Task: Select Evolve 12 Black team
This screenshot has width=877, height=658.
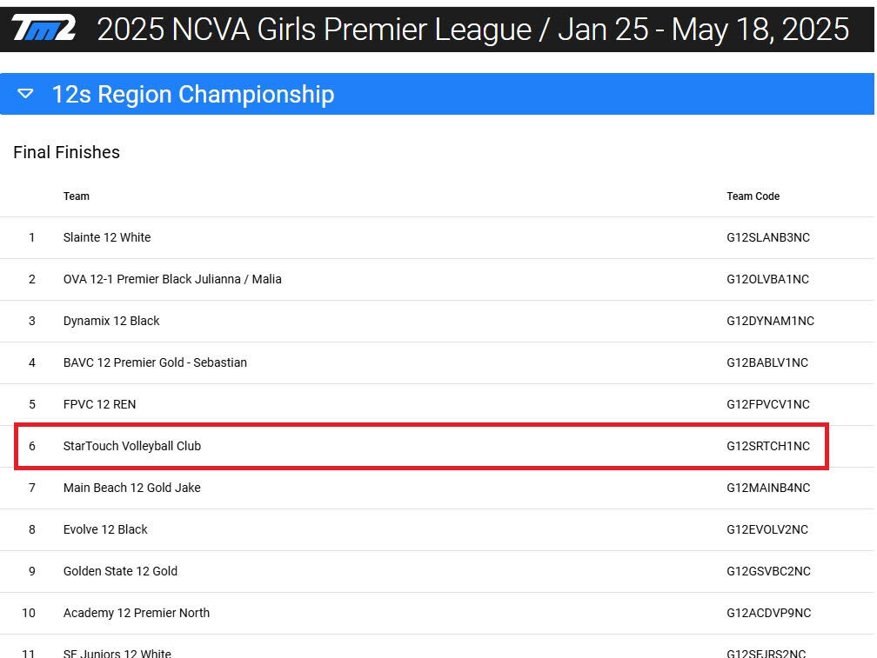Action: click(x=105, y=529)
